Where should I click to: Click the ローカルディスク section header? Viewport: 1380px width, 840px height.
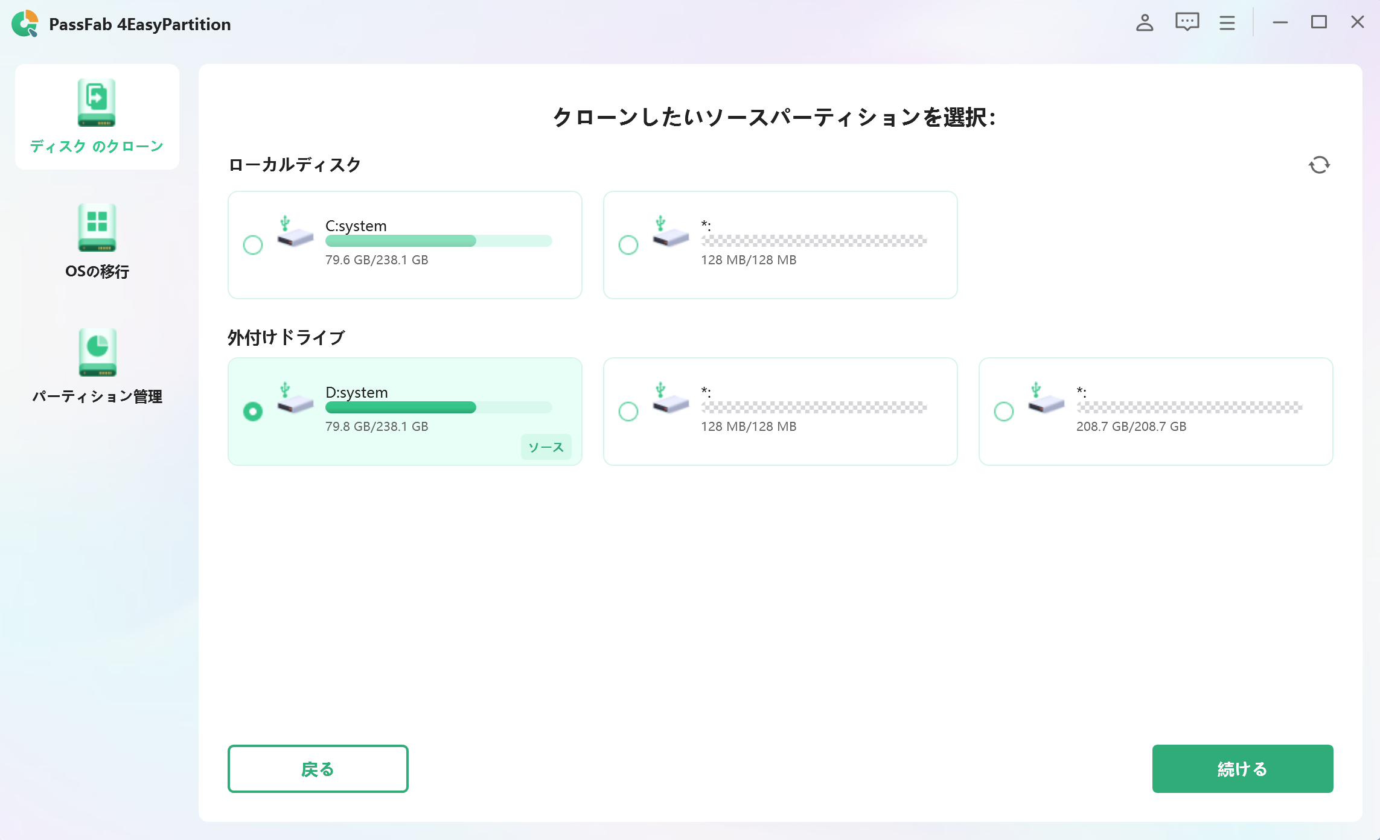tap(293, 164)
